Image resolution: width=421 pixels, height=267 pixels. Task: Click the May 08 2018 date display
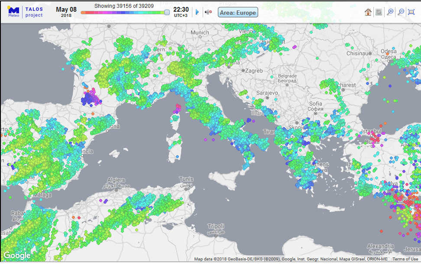(x=66, y=12)
